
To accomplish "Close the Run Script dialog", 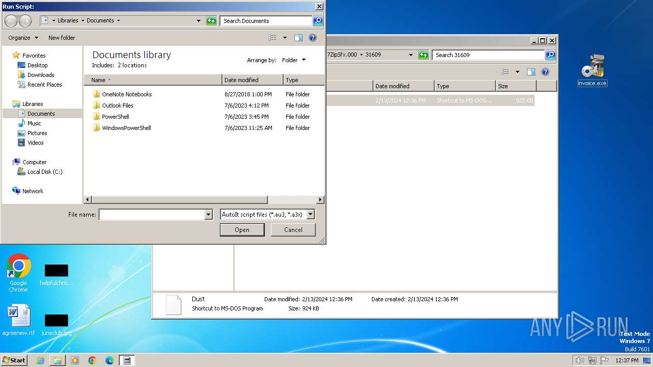I will click(x=319, y=7).
